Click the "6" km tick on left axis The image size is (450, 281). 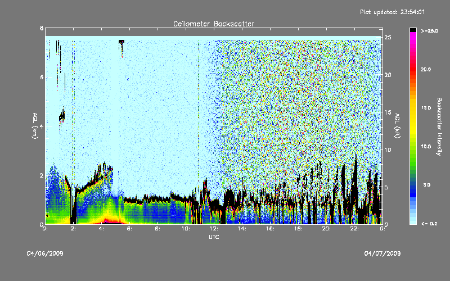click(x=42, y=77)
